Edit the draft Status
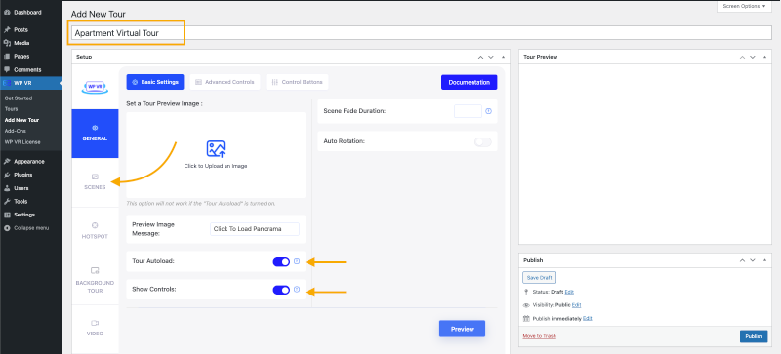The width and height of the screenshot is (781, 354). click(x=569, y=292)
